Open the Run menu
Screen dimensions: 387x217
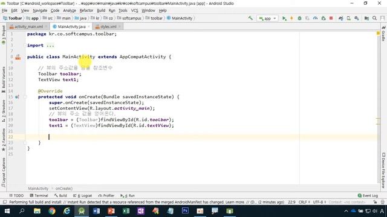(112, 11)
